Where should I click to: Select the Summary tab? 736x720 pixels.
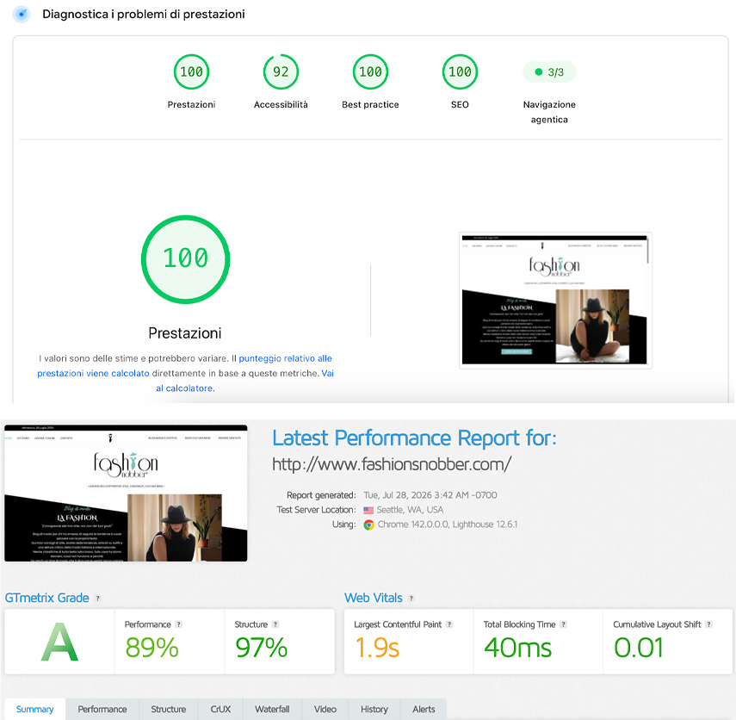(x=34, y=709)
